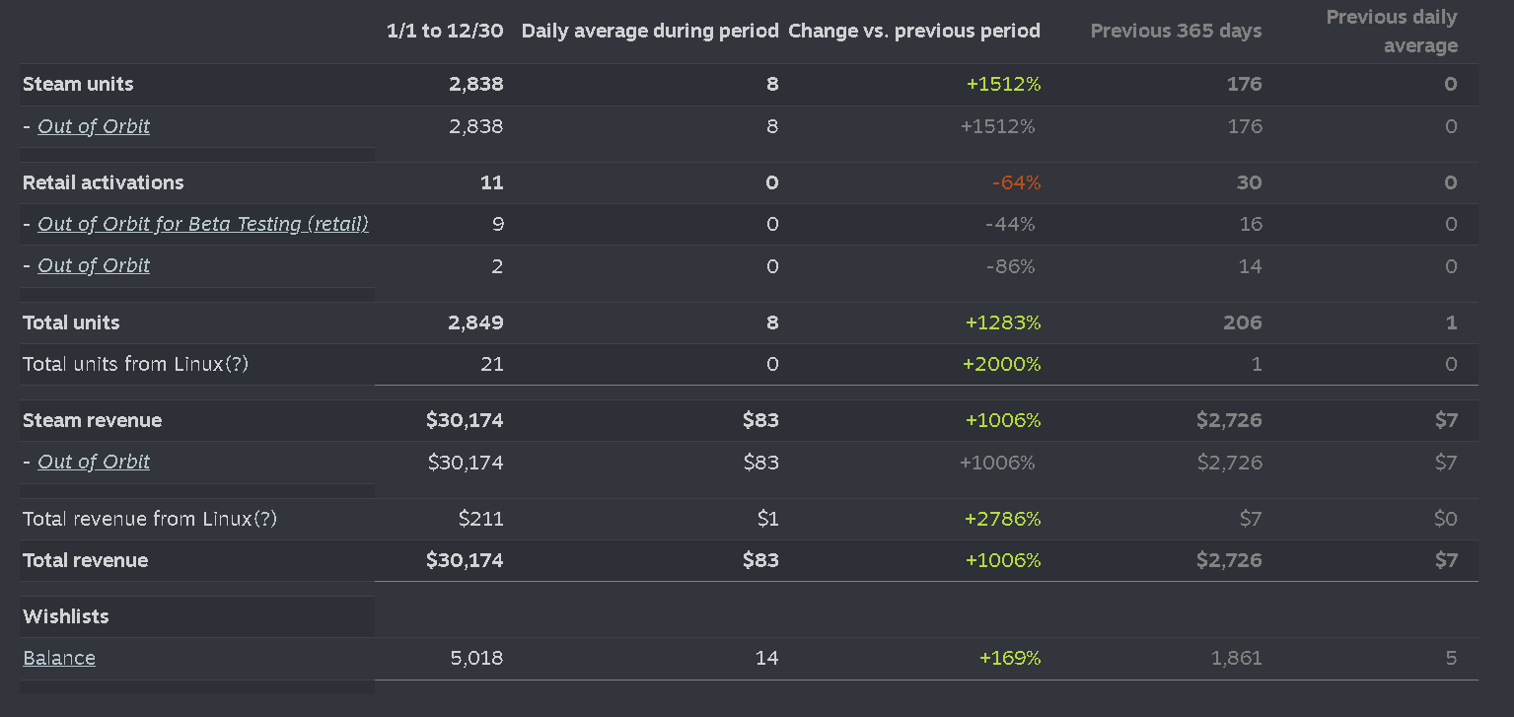Click the Retail activations row label
Viewport: 1514px width, 717px height.
[104, 182]
